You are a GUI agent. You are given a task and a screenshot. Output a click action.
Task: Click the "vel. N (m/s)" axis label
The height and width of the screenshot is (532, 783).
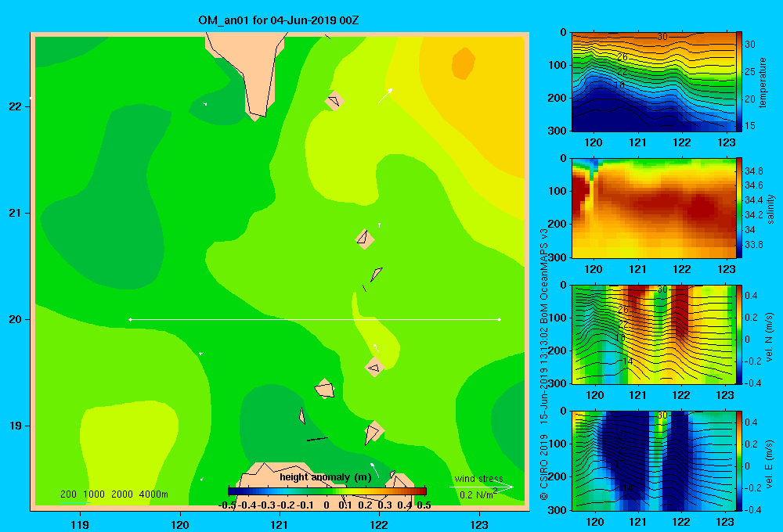pyautogui.click(x=769, y=337)
